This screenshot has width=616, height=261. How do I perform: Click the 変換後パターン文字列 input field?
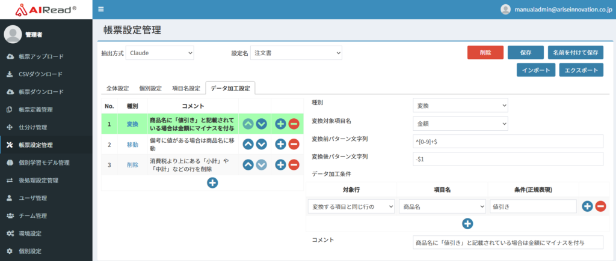[508, 159]
